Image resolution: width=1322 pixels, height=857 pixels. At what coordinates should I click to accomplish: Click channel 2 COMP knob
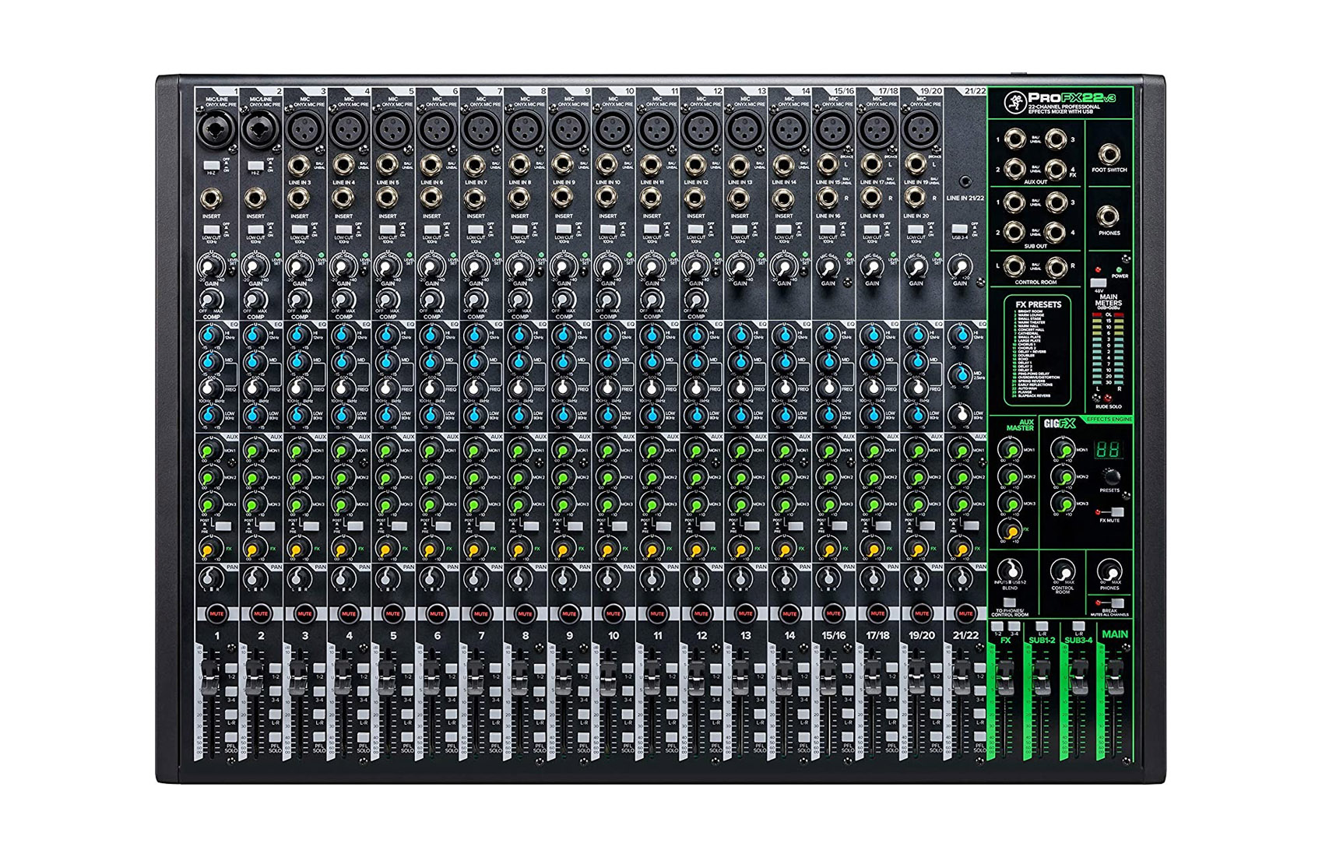point(255,300)
